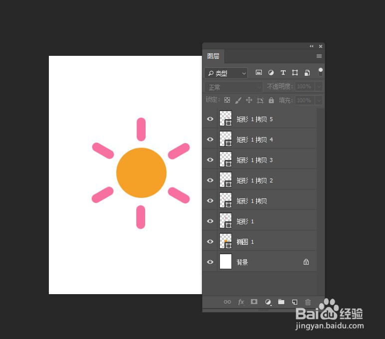Screen dimensions: 385x339
Task: Delete layer with trash icon
Action: (x=308, y=302)
